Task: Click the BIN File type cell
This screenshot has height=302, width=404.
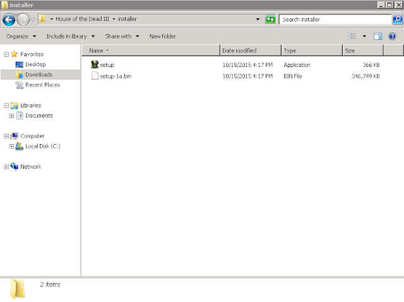Action: click(x=293, y=76)
